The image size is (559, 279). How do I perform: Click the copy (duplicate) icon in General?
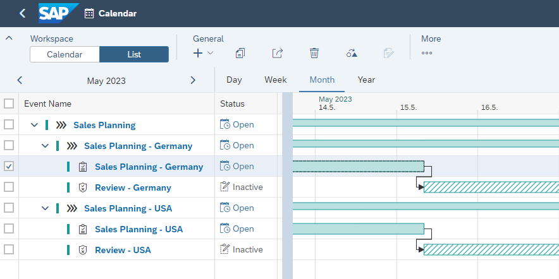click(240, 54)
